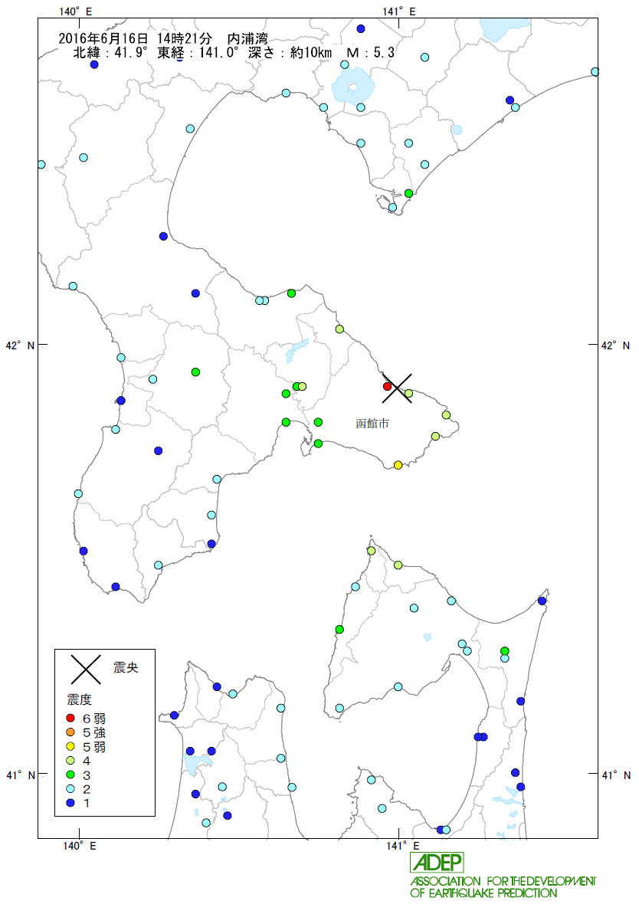The width and height of the screenshot is (639, 904).
Task: Click the 北緯:41.9° latitude text
Action: (x=110, y=52)
